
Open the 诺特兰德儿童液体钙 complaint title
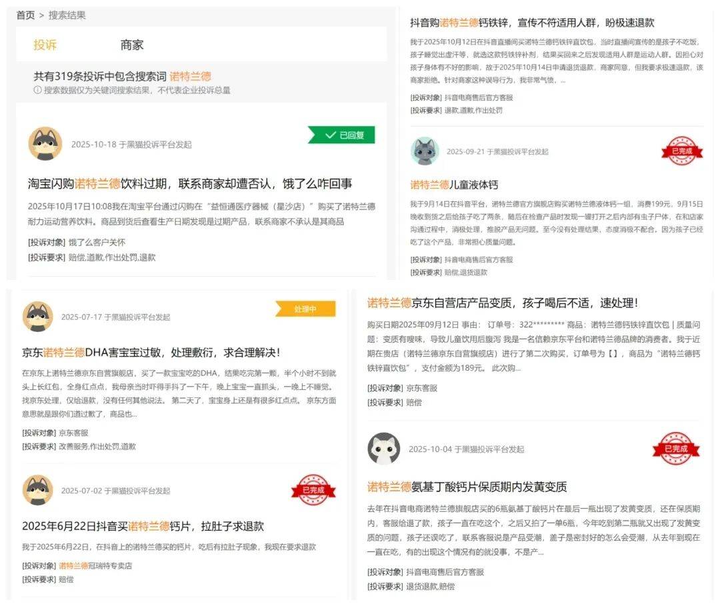point(454,185)
